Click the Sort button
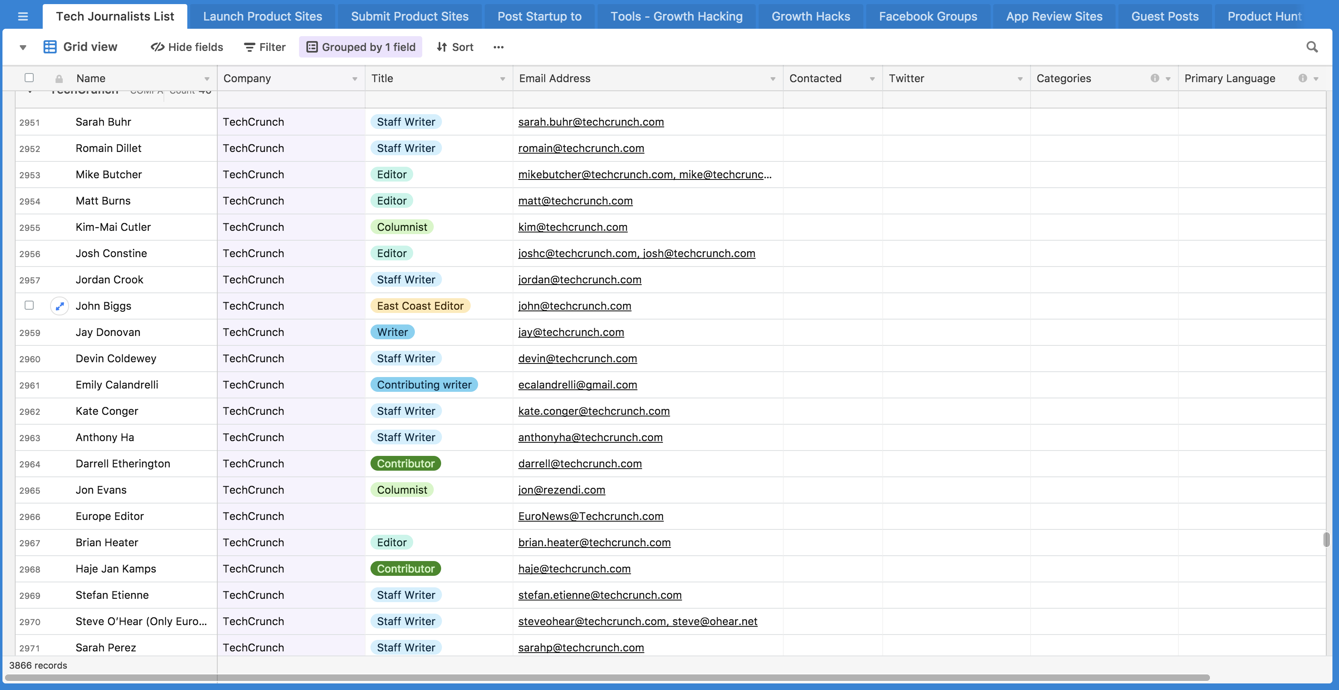The width and height of the screenshot is (1339, 690). tap(456, 47)
